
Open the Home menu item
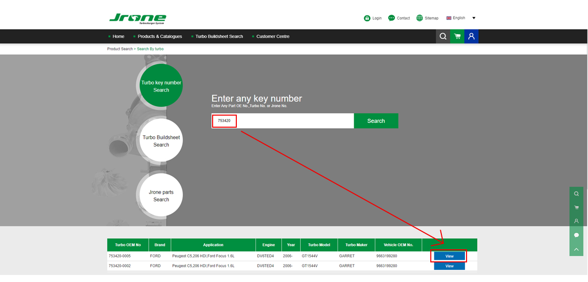coord(118,36)
